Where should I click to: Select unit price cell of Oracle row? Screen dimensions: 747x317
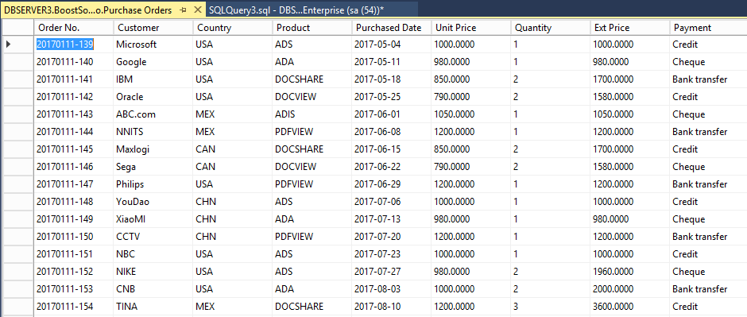click(x=471, y=97)
